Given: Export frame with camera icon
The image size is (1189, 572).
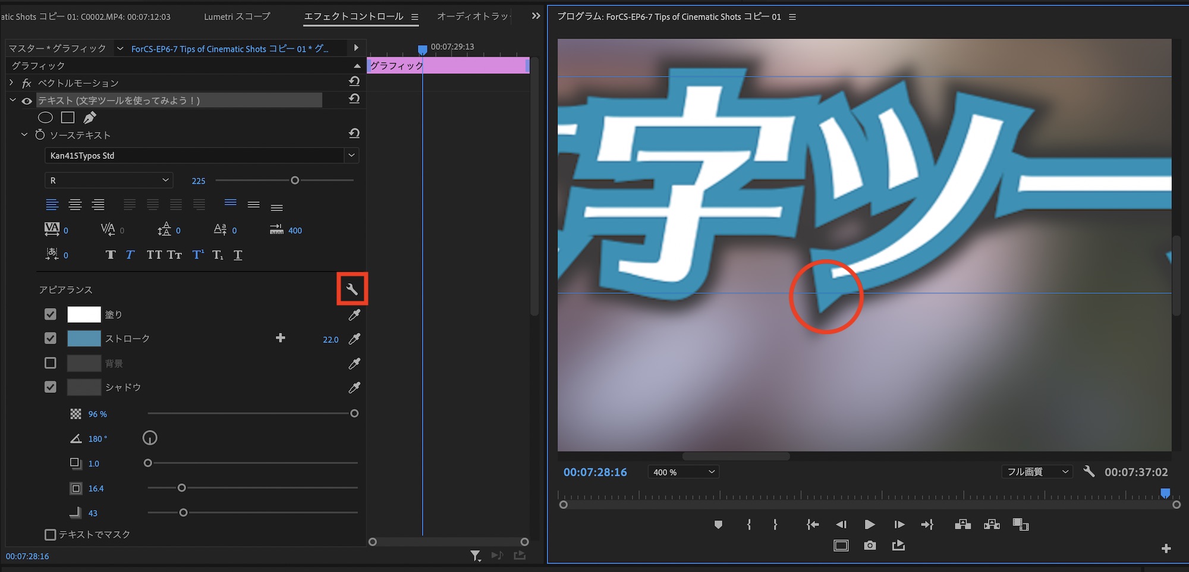Looking at the screenshot, I should point(870,545).
